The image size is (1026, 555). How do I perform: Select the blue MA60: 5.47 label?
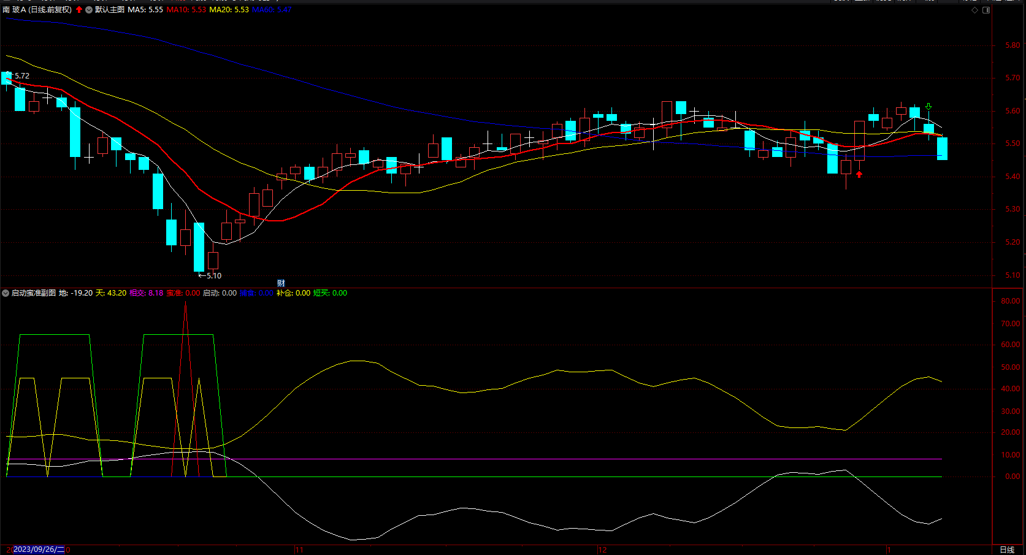pyautogui.click(x=272, y=10)
